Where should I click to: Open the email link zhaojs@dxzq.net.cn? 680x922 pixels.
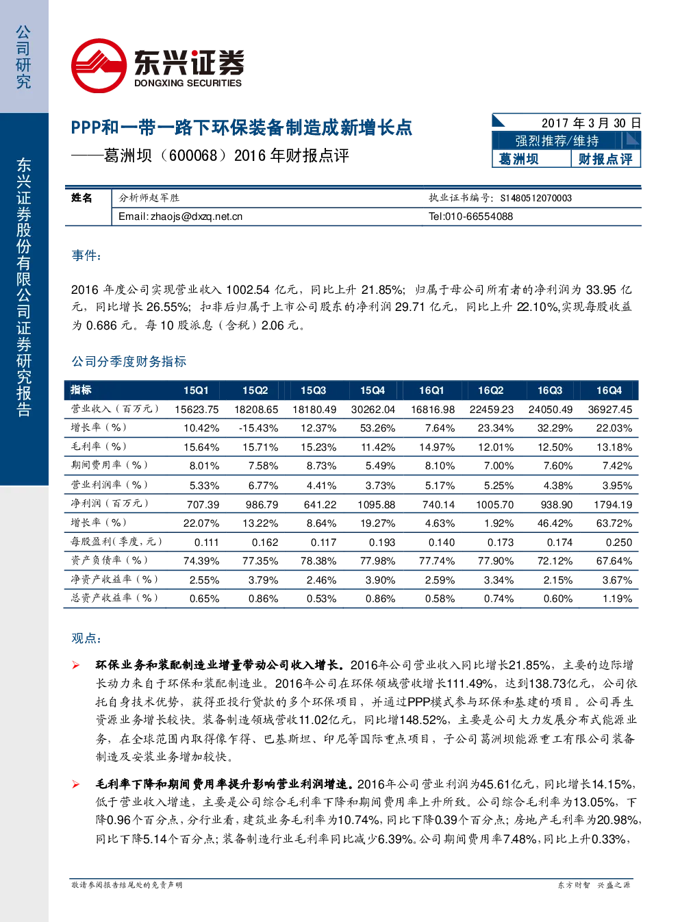click(197, 216)
